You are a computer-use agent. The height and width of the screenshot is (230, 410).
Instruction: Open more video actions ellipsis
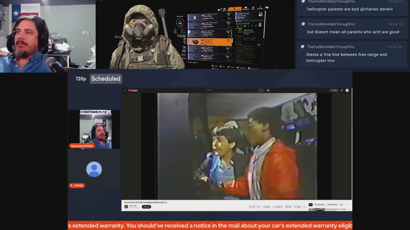coord(304,207)
